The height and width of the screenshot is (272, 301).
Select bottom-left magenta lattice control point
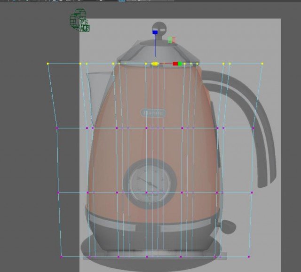click(x=61, y=256)
